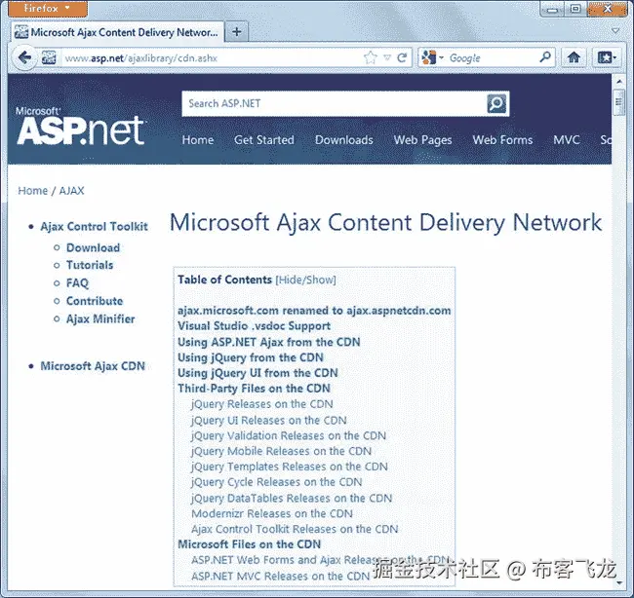Jump to Microsoft Files on the CDN

(x=249, y=544)
